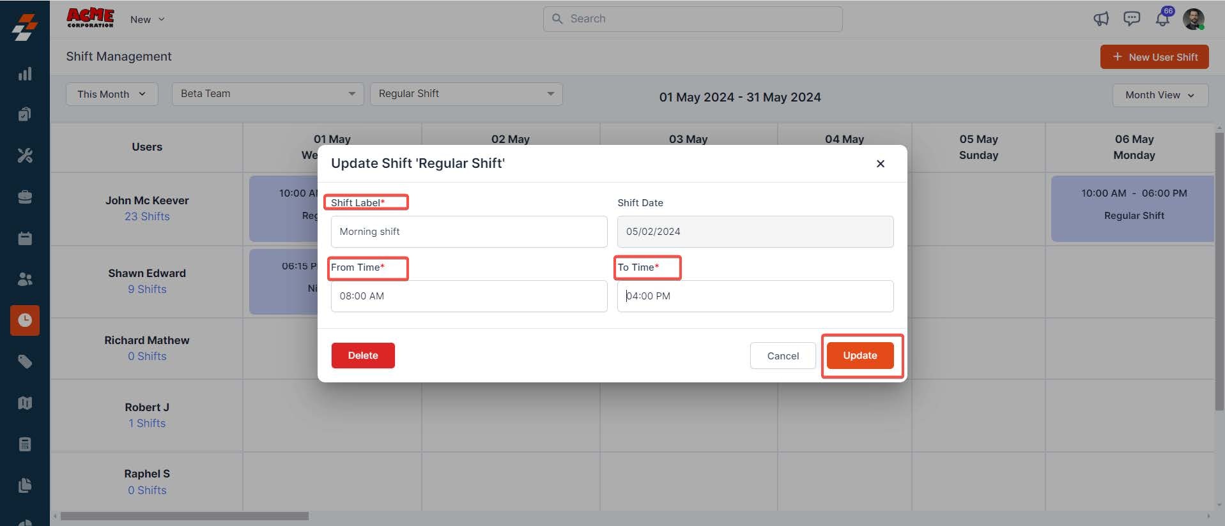The width and height of the screenshot is (1225, 526).
Task: Open the This Month period dropdown
Action: pos(112,94)
